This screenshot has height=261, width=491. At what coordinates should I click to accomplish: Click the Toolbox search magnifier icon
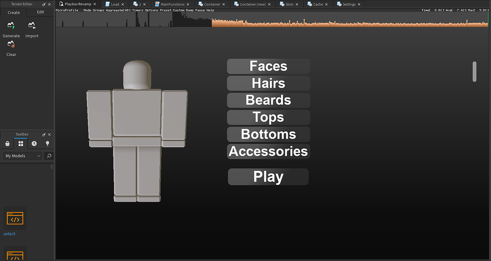point(48,156)
